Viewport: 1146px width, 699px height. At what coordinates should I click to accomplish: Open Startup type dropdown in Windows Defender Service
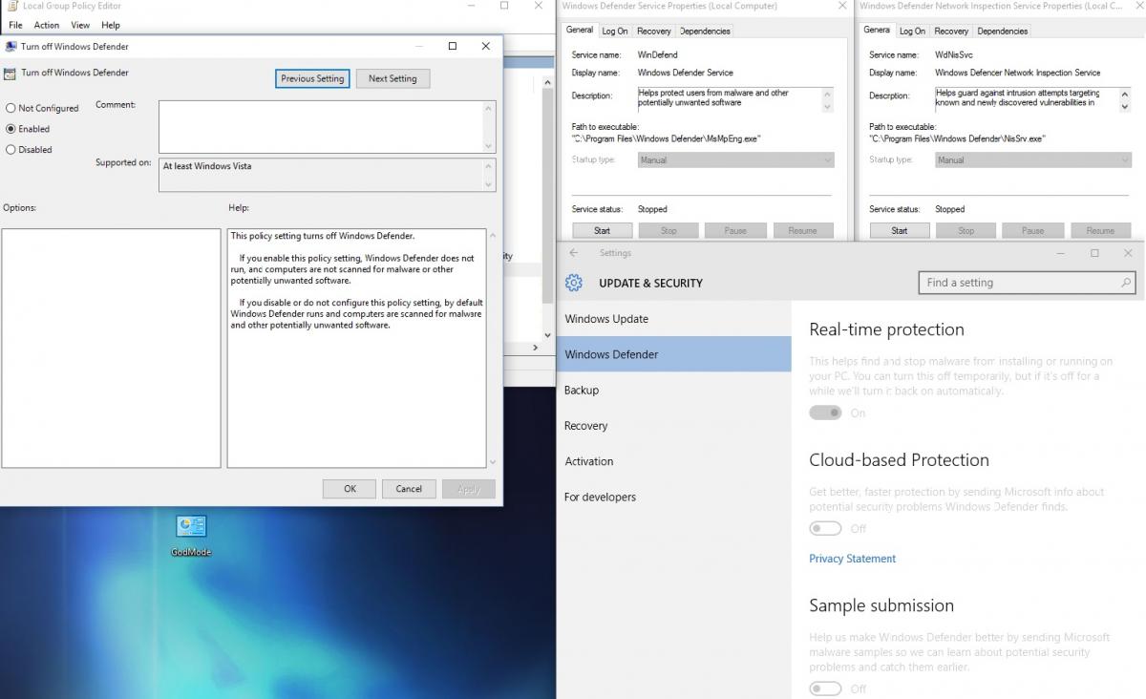735,160
